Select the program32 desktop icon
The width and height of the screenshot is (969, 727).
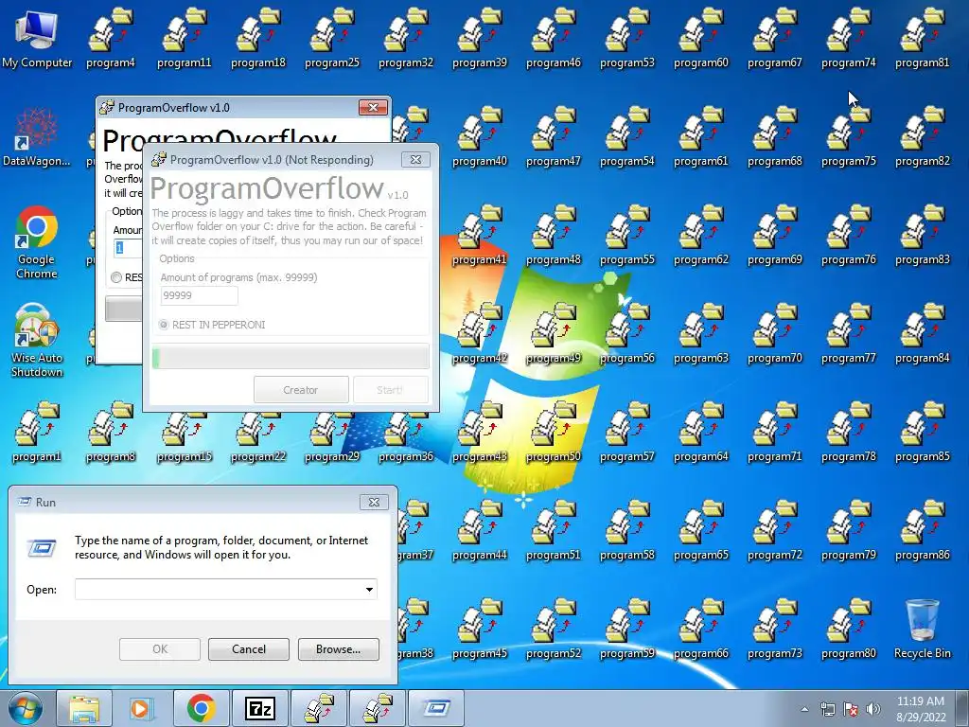(x=406, y=38)
